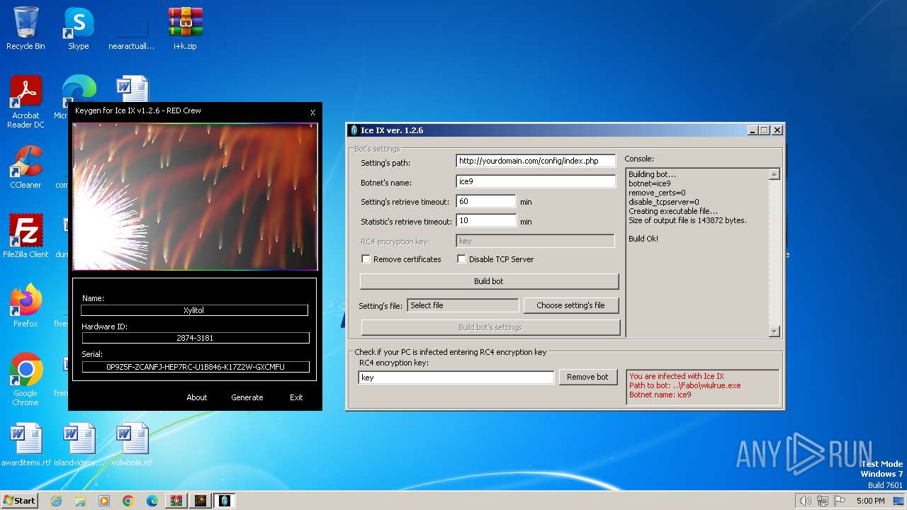Viewport: 907px width, 510px height.
Task: Open the volwhole.rtf document icon
Action: coord(132,444)
